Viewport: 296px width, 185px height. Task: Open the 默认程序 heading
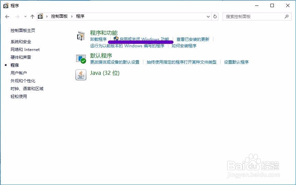pos(101,56)
